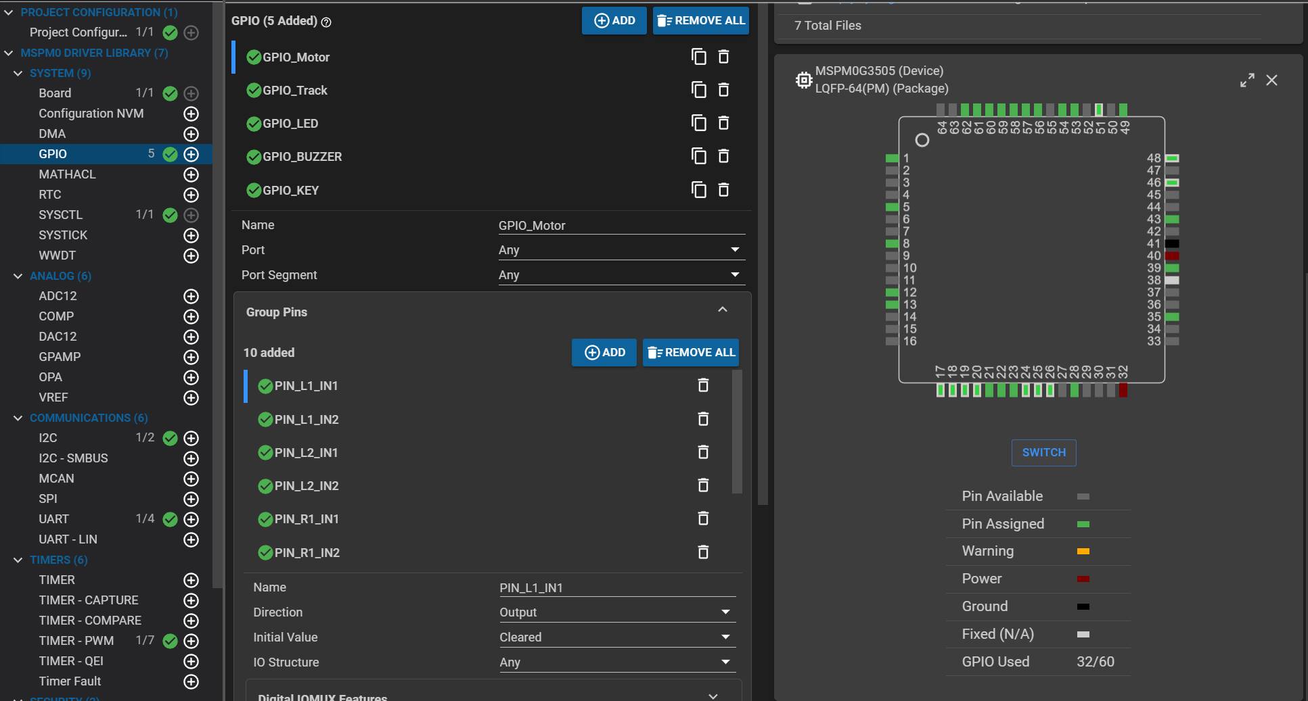Viewport: 1308px width, 701px height.
Task: Click REMOVE ALL for group pins
Action: (690, 352)
